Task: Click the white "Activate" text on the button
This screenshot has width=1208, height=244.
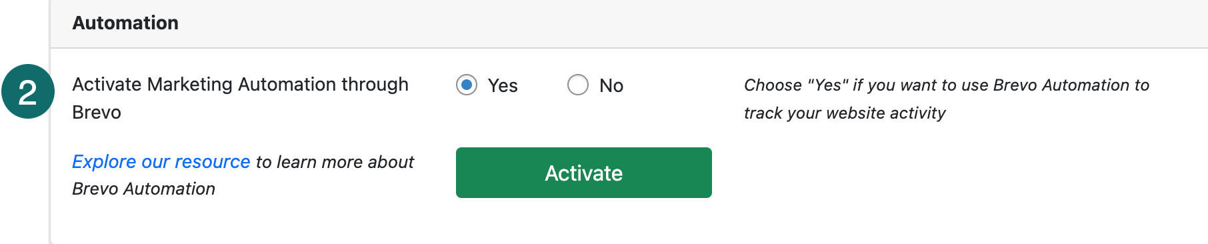Action: pos(584,173)
